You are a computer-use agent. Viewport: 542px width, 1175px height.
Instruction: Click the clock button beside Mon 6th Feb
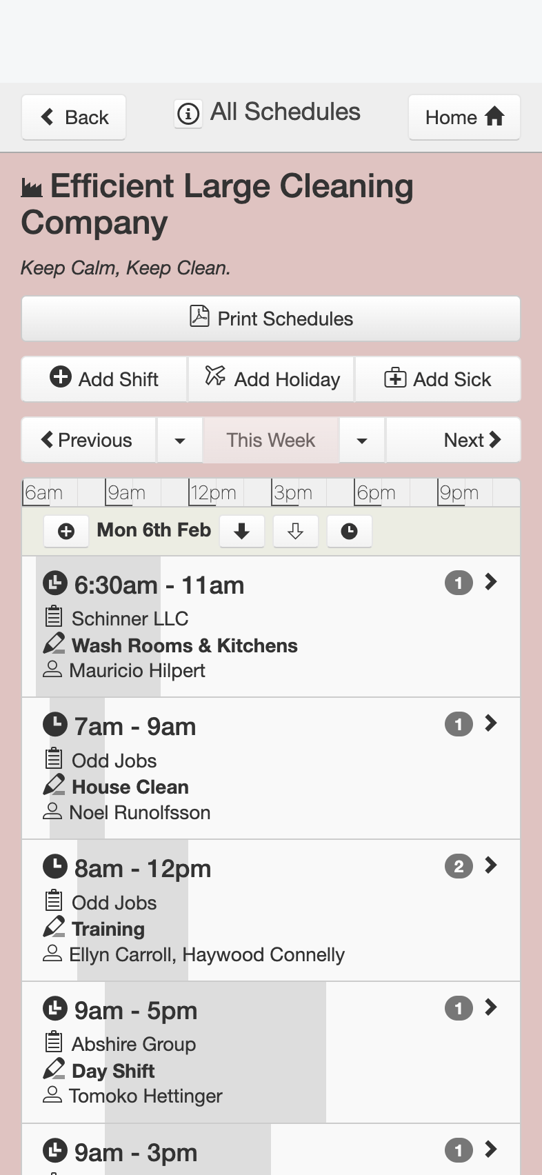click(x=349, y=531)
